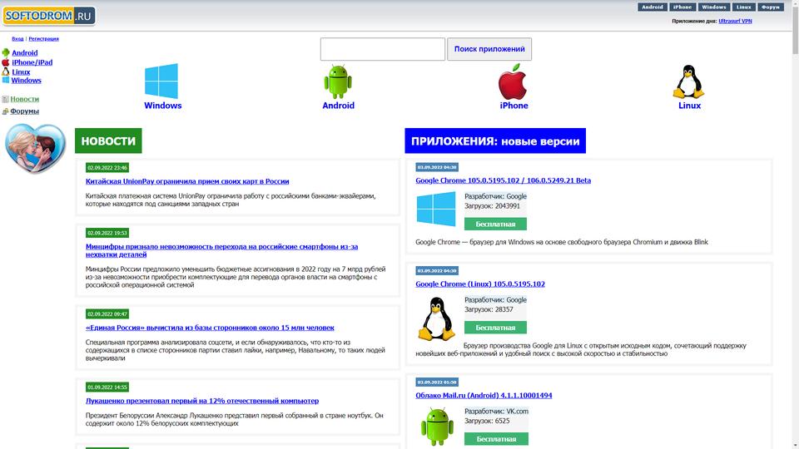
Task: Open the Linux tab in top navigation
Action: point(743,7)
